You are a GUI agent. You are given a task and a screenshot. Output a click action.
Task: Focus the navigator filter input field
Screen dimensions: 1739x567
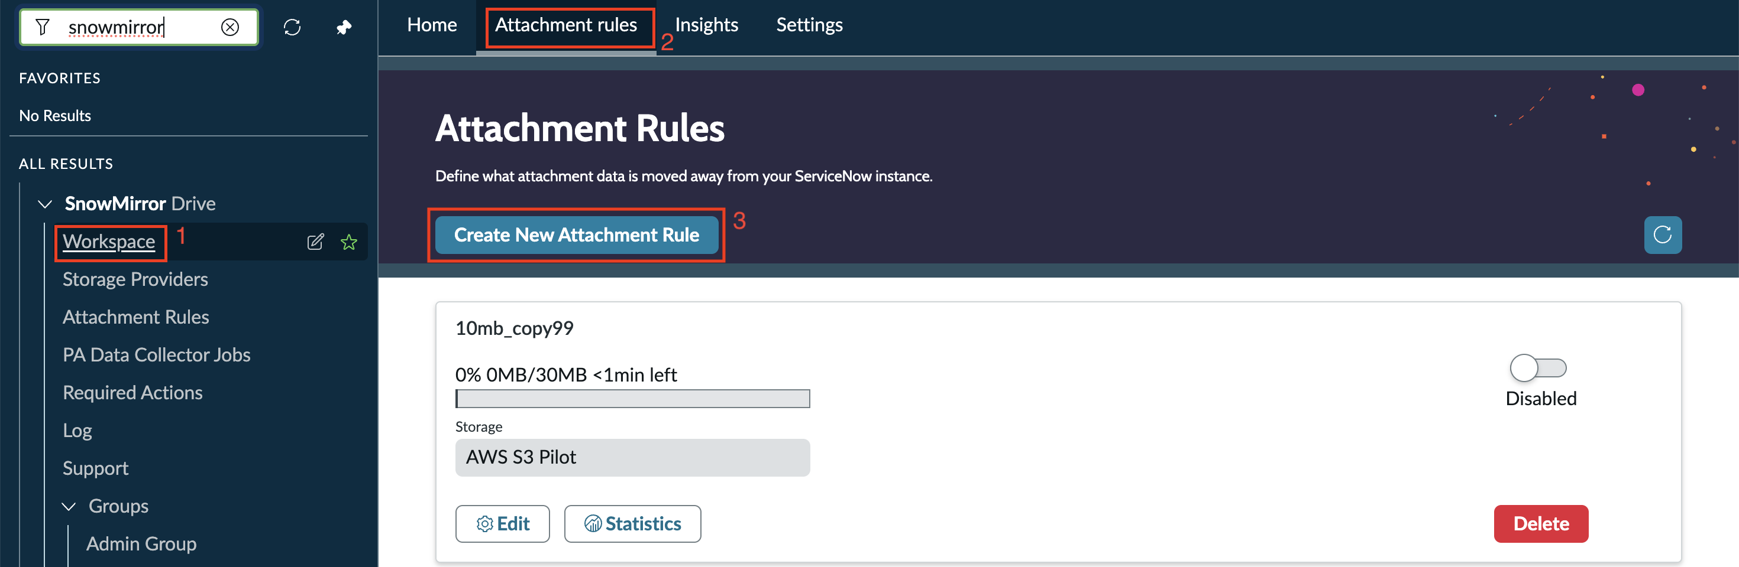pos(138,27)
